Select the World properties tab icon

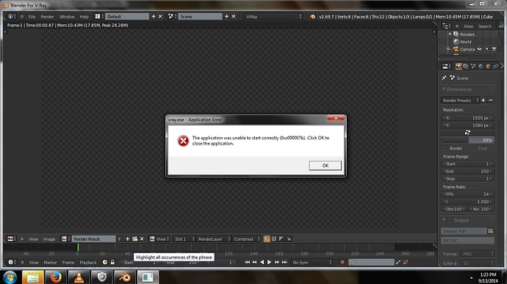(481, 66)
